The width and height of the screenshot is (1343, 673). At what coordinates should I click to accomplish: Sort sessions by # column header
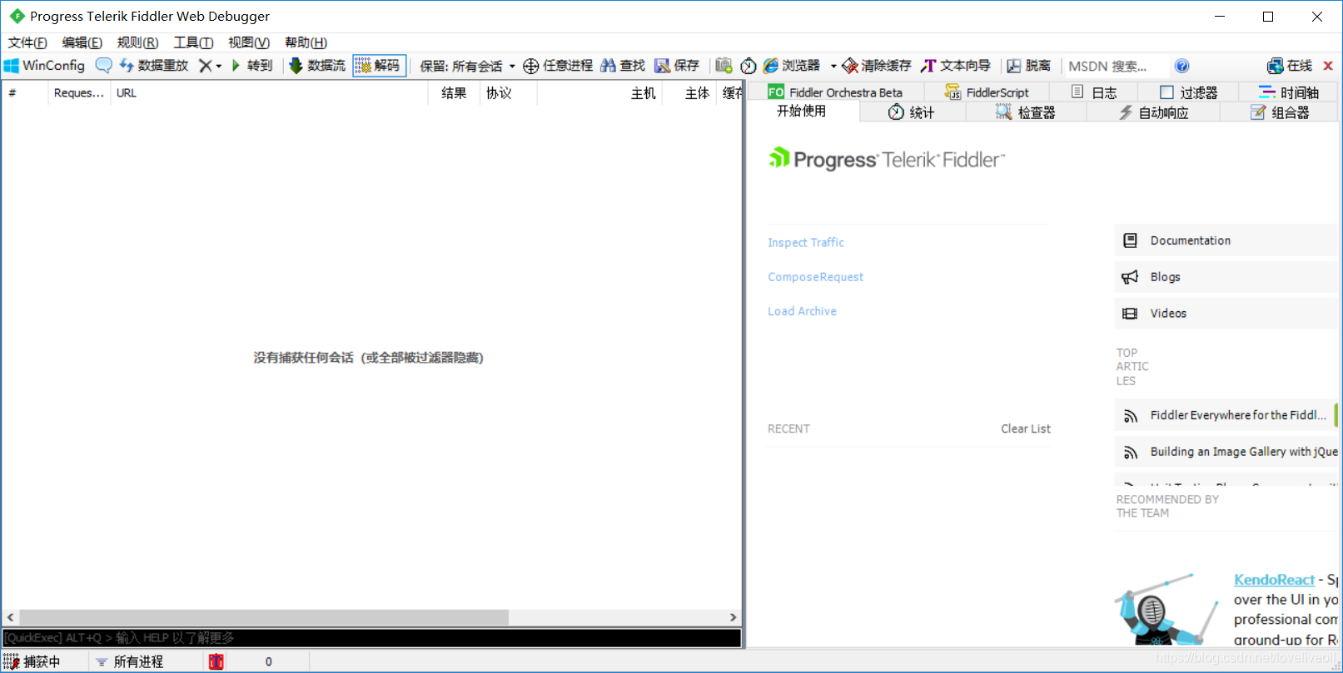25,93
